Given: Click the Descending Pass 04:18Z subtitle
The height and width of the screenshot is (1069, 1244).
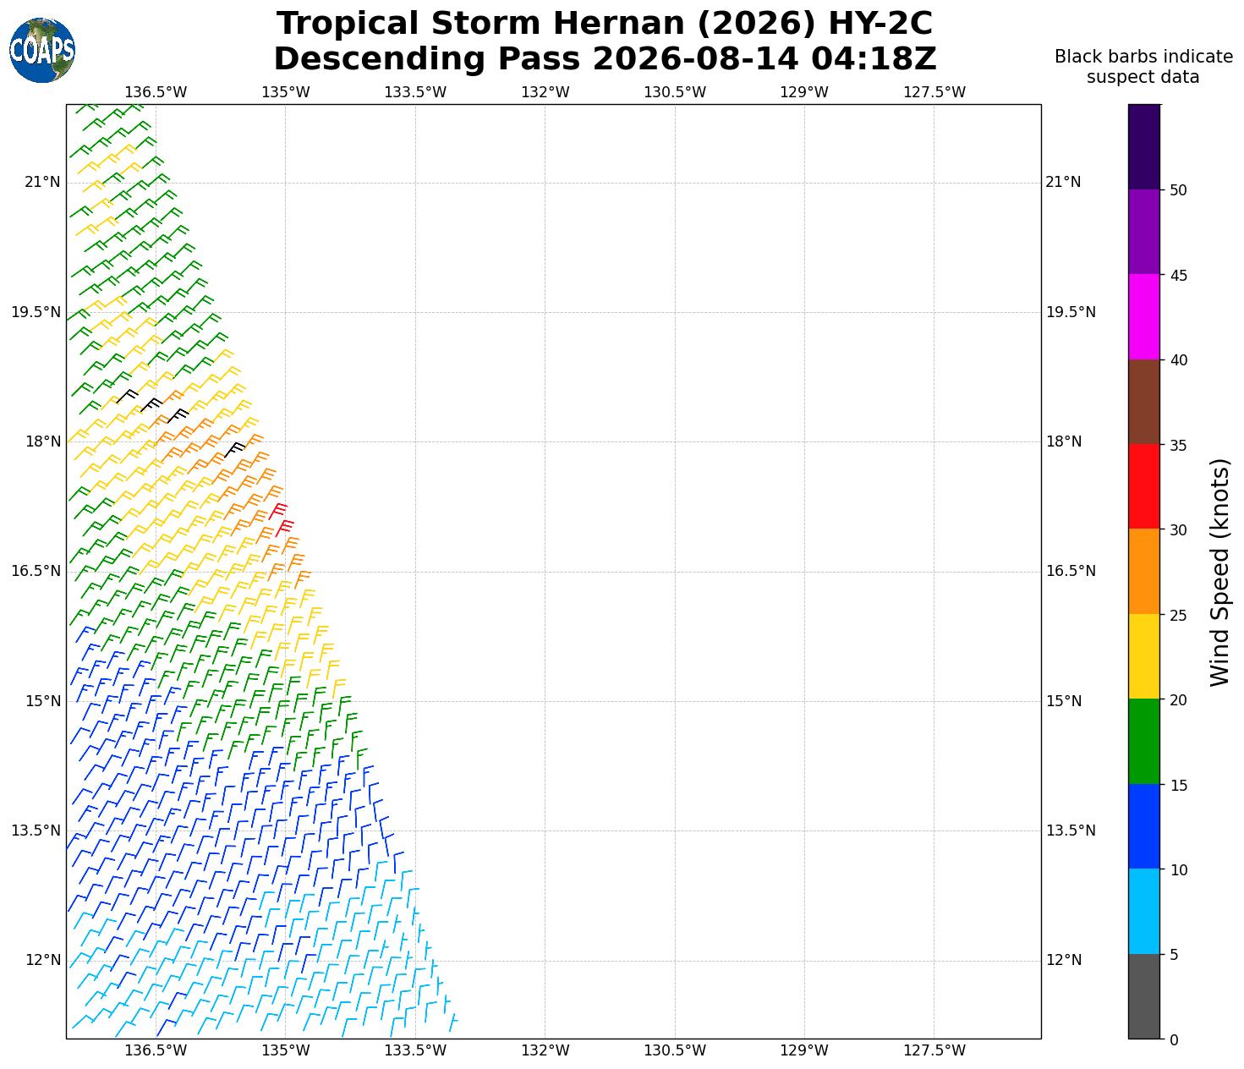Looking at the screenshot, I should 605,59.
